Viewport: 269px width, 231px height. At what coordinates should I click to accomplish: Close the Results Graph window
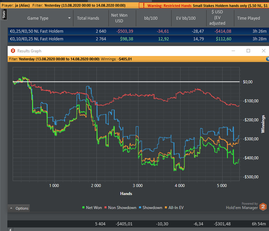click(x=264, y=51)
